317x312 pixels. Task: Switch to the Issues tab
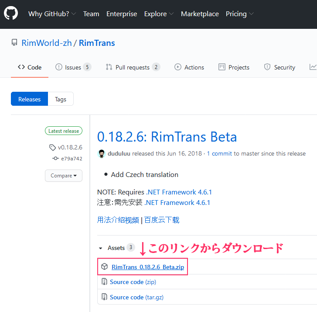(x=73, y=67)
